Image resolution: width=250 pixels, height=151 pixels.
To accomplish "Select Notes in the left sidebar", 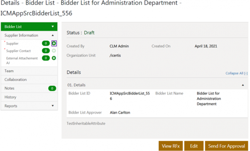I will click(x=10, y=89).
